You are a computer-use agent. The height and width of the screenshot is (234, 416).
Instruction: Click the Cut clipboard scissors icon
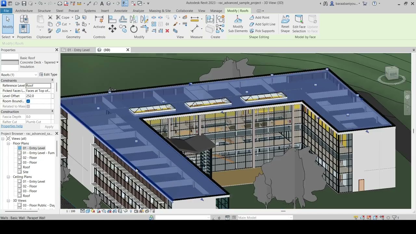50,17
